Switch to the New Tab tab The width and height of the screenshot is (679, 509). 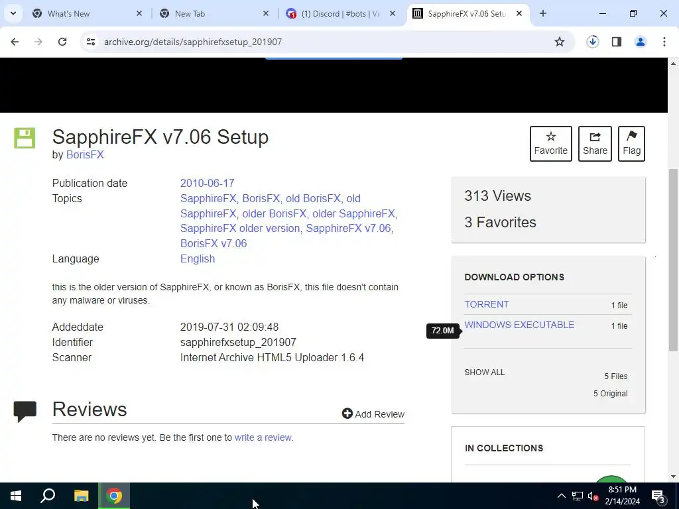pos(214,14)
